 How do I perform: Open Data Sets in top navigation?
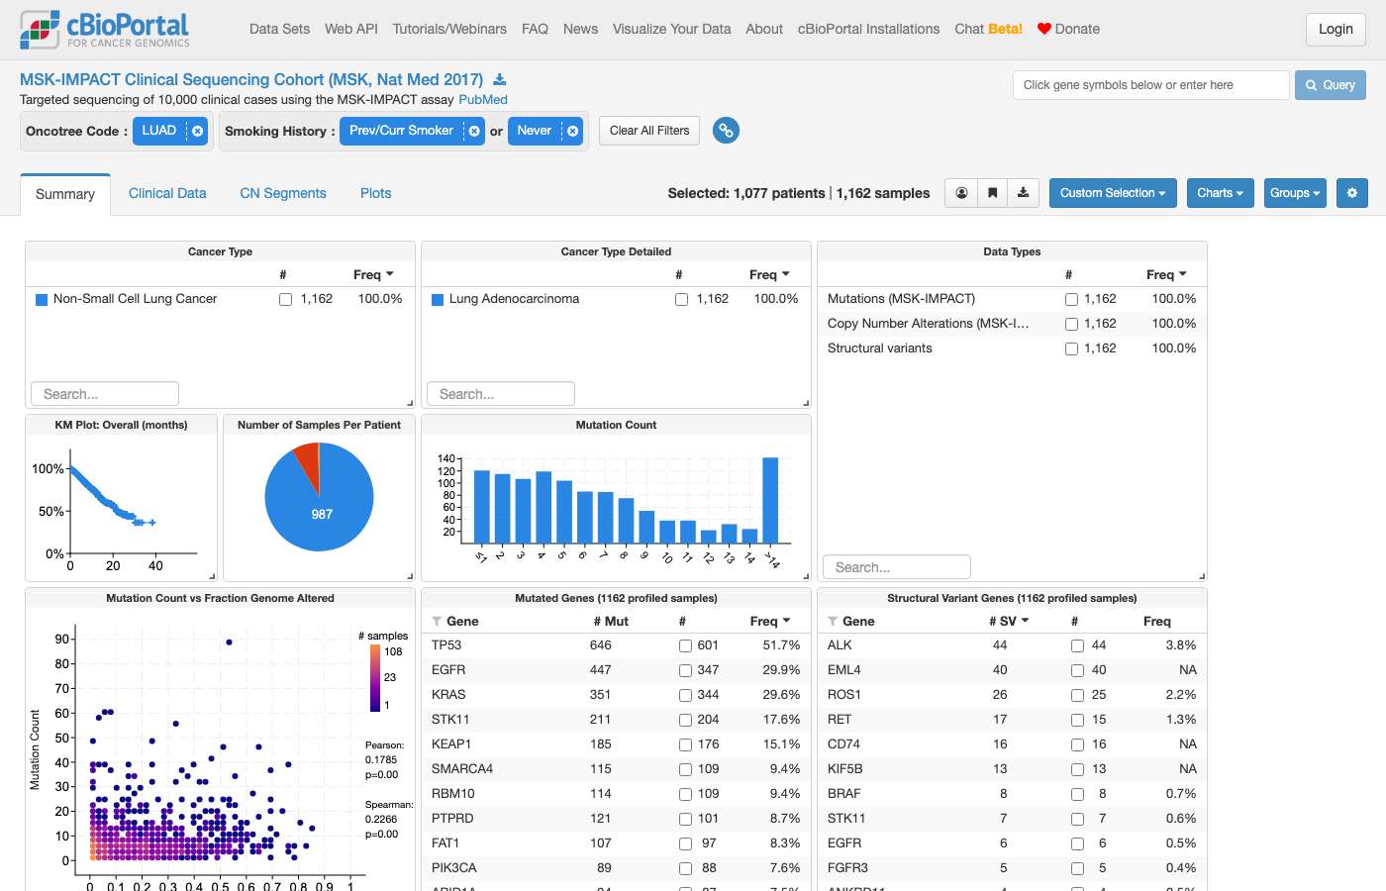279,29
